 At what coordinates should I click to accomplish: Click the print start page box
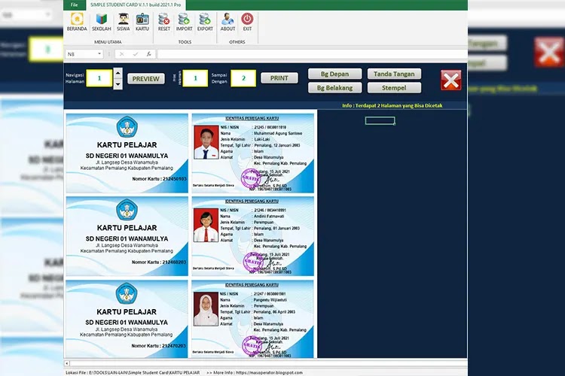[x=195, y=78]
